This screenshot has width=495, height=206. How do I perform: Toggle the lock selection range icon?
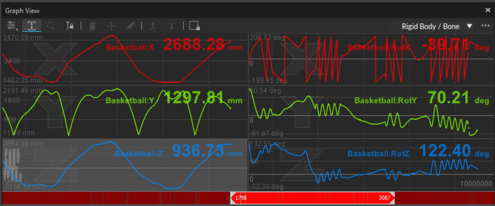pos(194,26)
